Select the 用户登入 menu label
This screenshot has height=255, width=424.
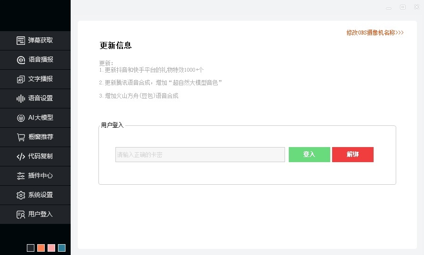click(41, 214)
